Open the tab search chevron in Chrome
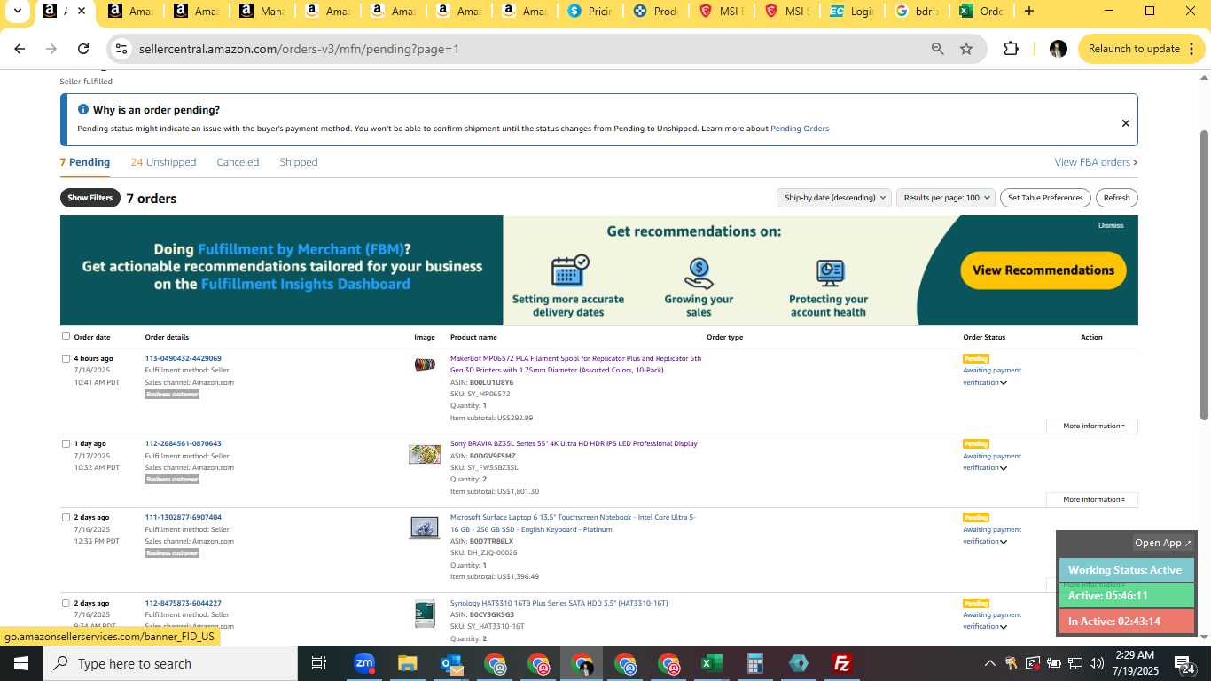 pos(17,12)
